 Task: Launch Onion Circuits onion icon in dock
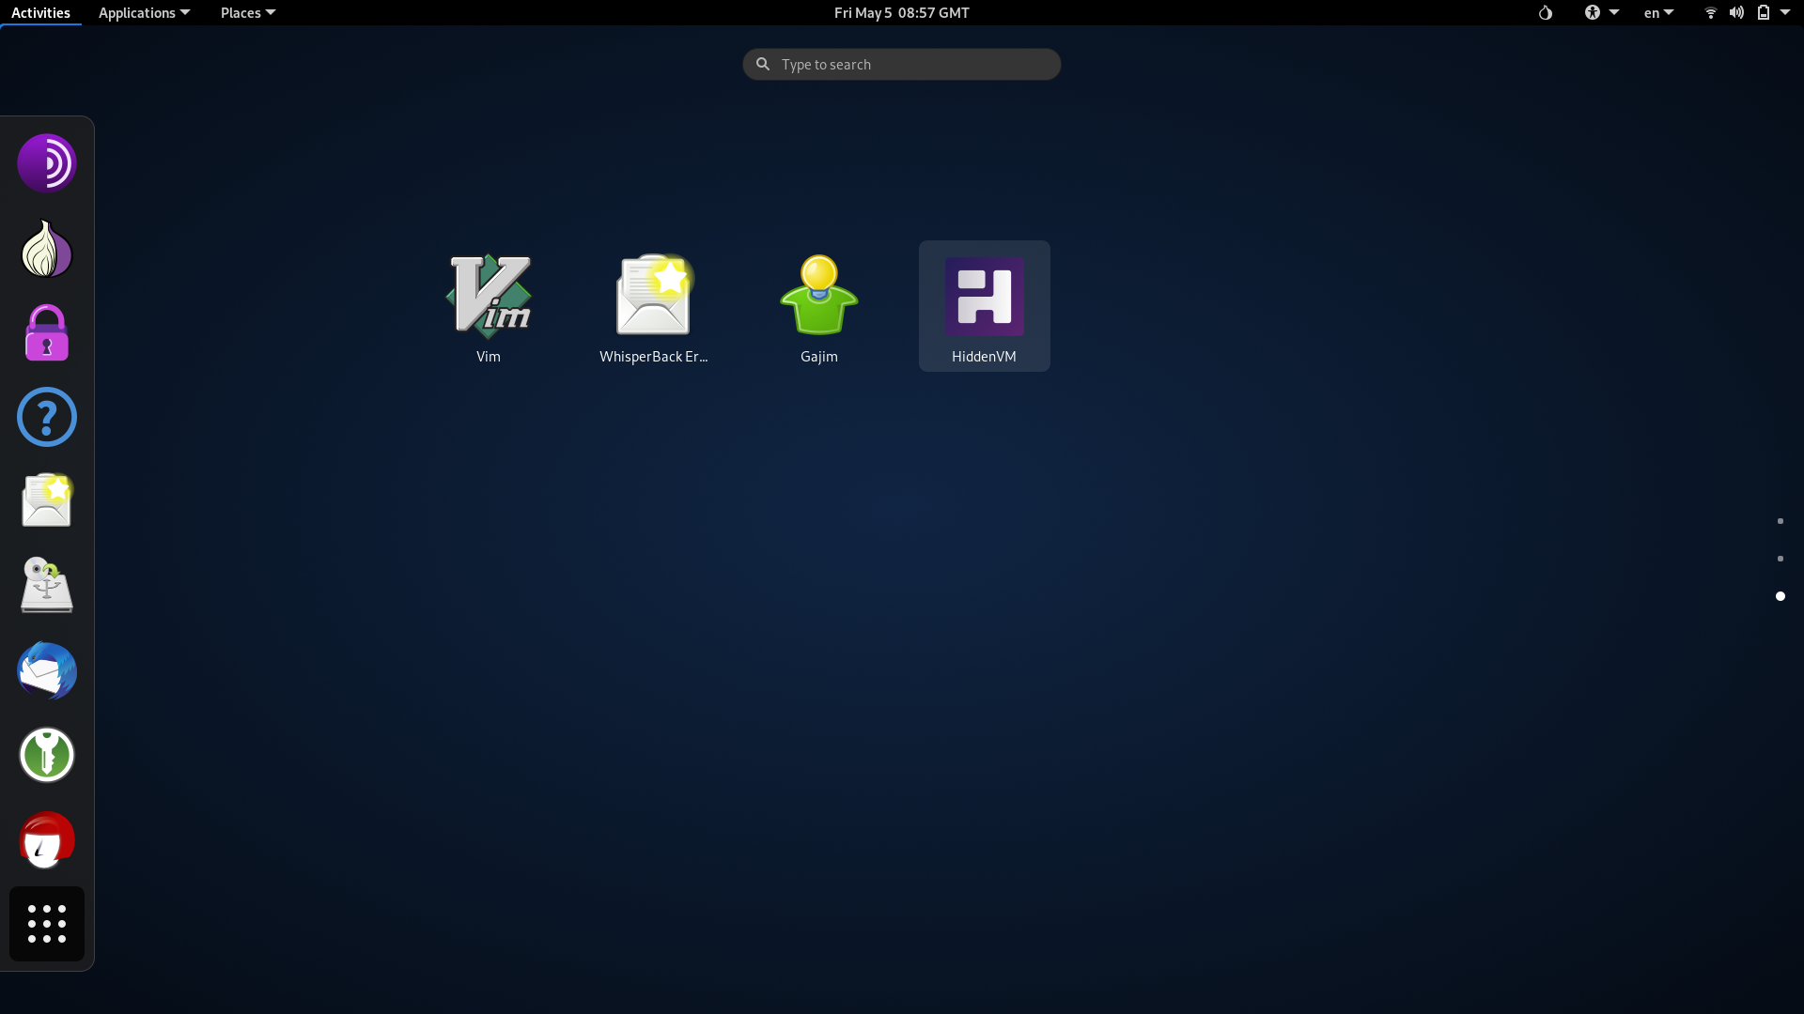click(x=46, y=249)
